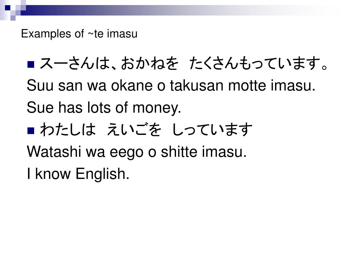346x259 pixels.
Task: Click the second blue square bullet
Action: [x=31, y=131]
